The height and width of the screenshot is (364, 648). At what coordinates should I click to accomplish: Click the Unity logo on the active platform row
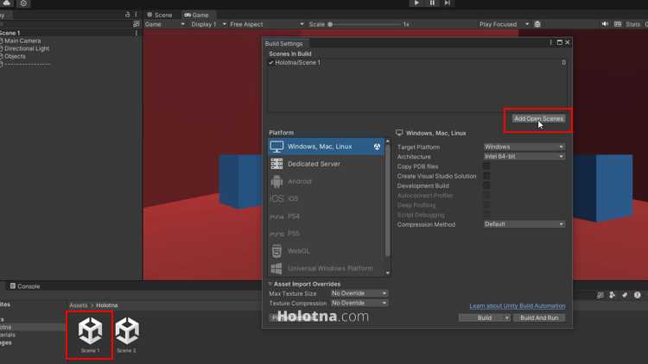coord(377,147)
